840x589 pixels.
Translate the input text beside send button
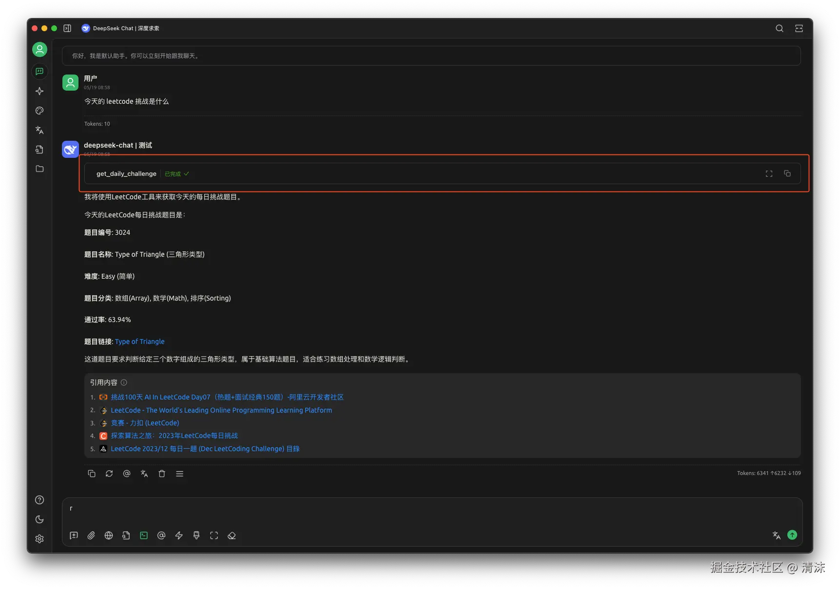[x=777, y=535]
